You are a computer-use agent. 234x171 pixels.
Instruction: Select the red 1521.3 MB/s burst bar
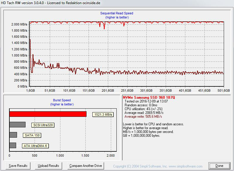(48, 114)
